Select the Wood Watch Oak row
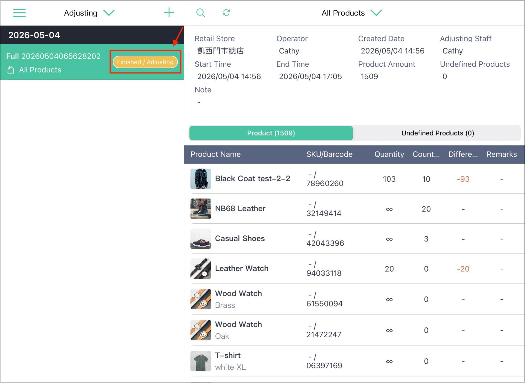The image size is (525, 383). [x=355, y=330]
